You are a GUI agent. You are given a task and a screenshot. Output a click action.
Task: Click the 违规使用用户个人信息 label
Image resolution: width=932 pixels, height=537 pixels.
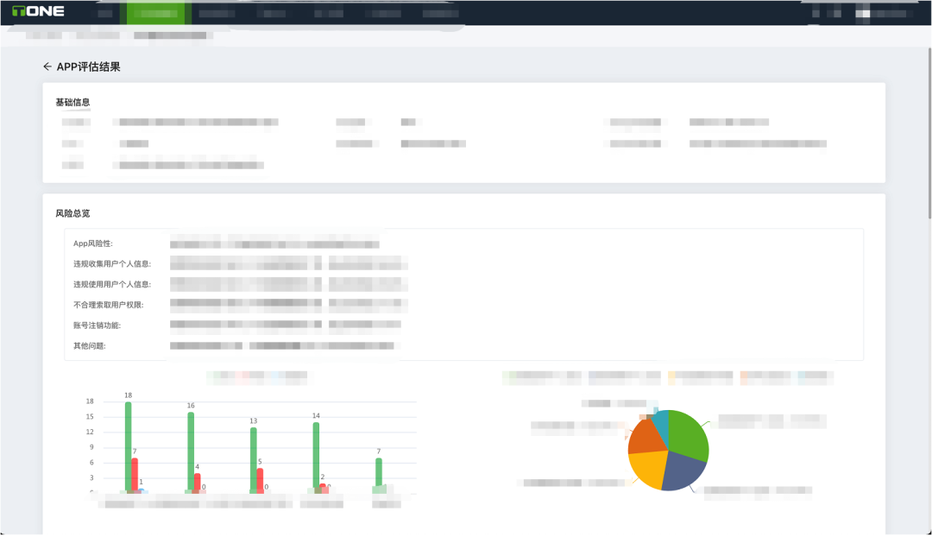coord(112,285)
